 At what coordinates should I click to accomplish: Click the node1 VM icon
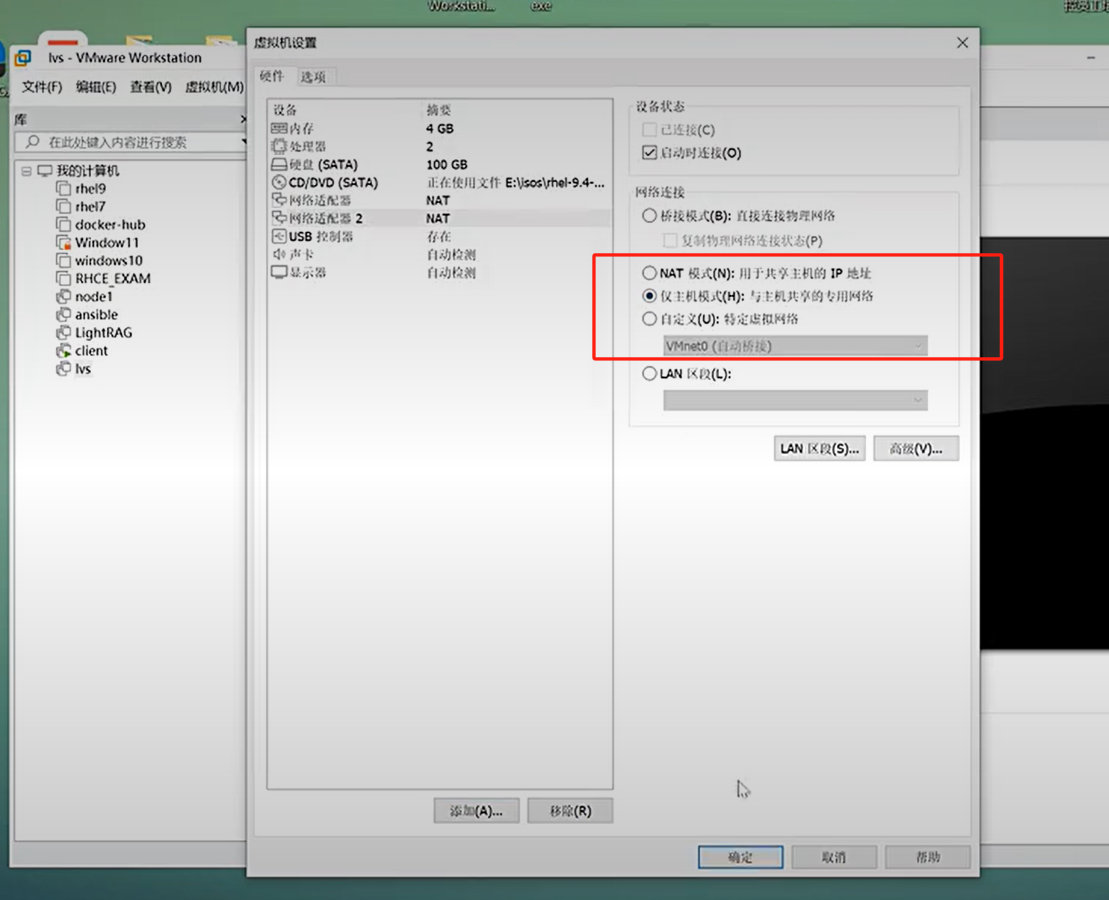pyautogui.click(x=63, y=296)
